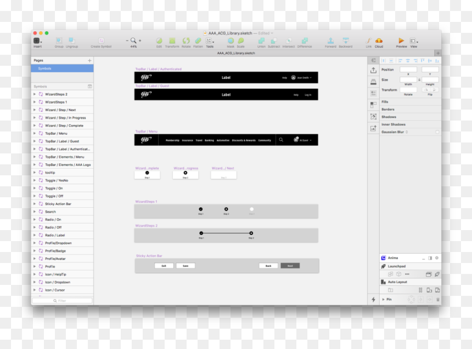Click the Width size field
Screen dimensions: 472x349
coord(408,79)
